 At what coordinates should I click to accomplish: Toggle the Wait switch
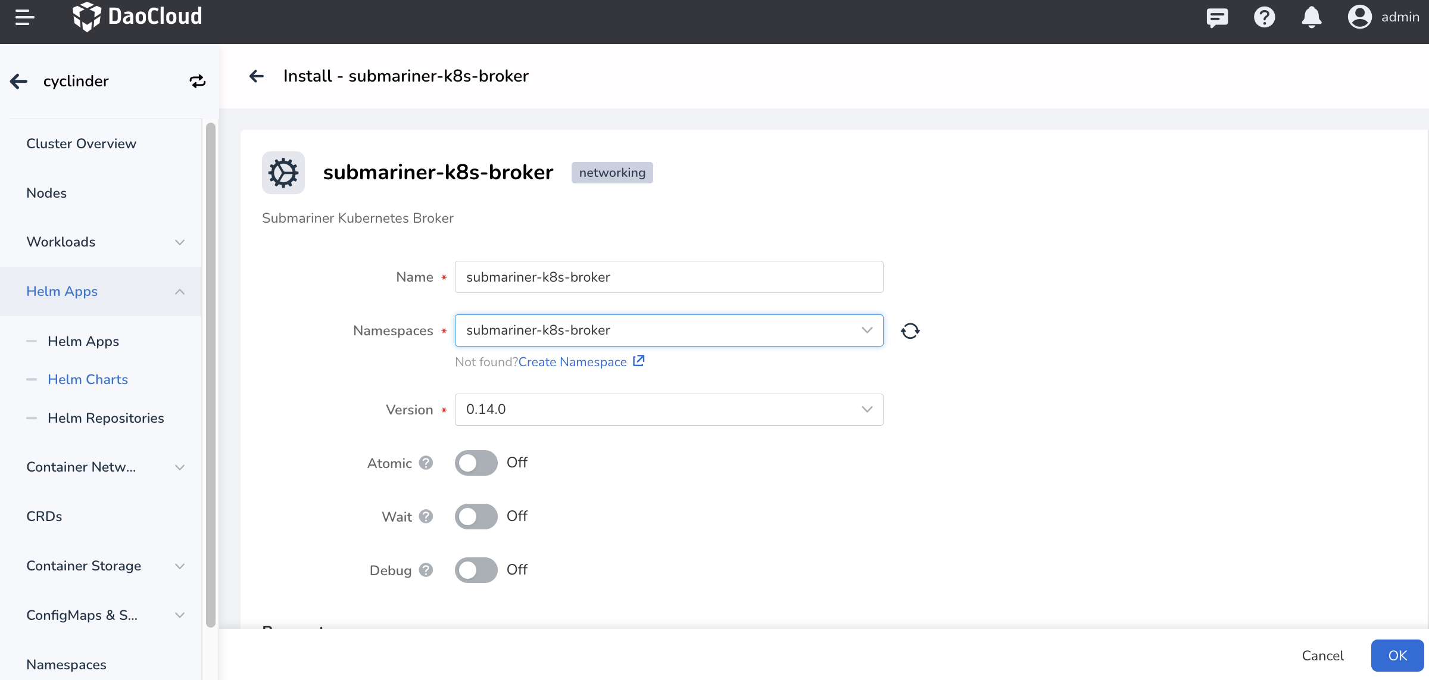point(476,516)
